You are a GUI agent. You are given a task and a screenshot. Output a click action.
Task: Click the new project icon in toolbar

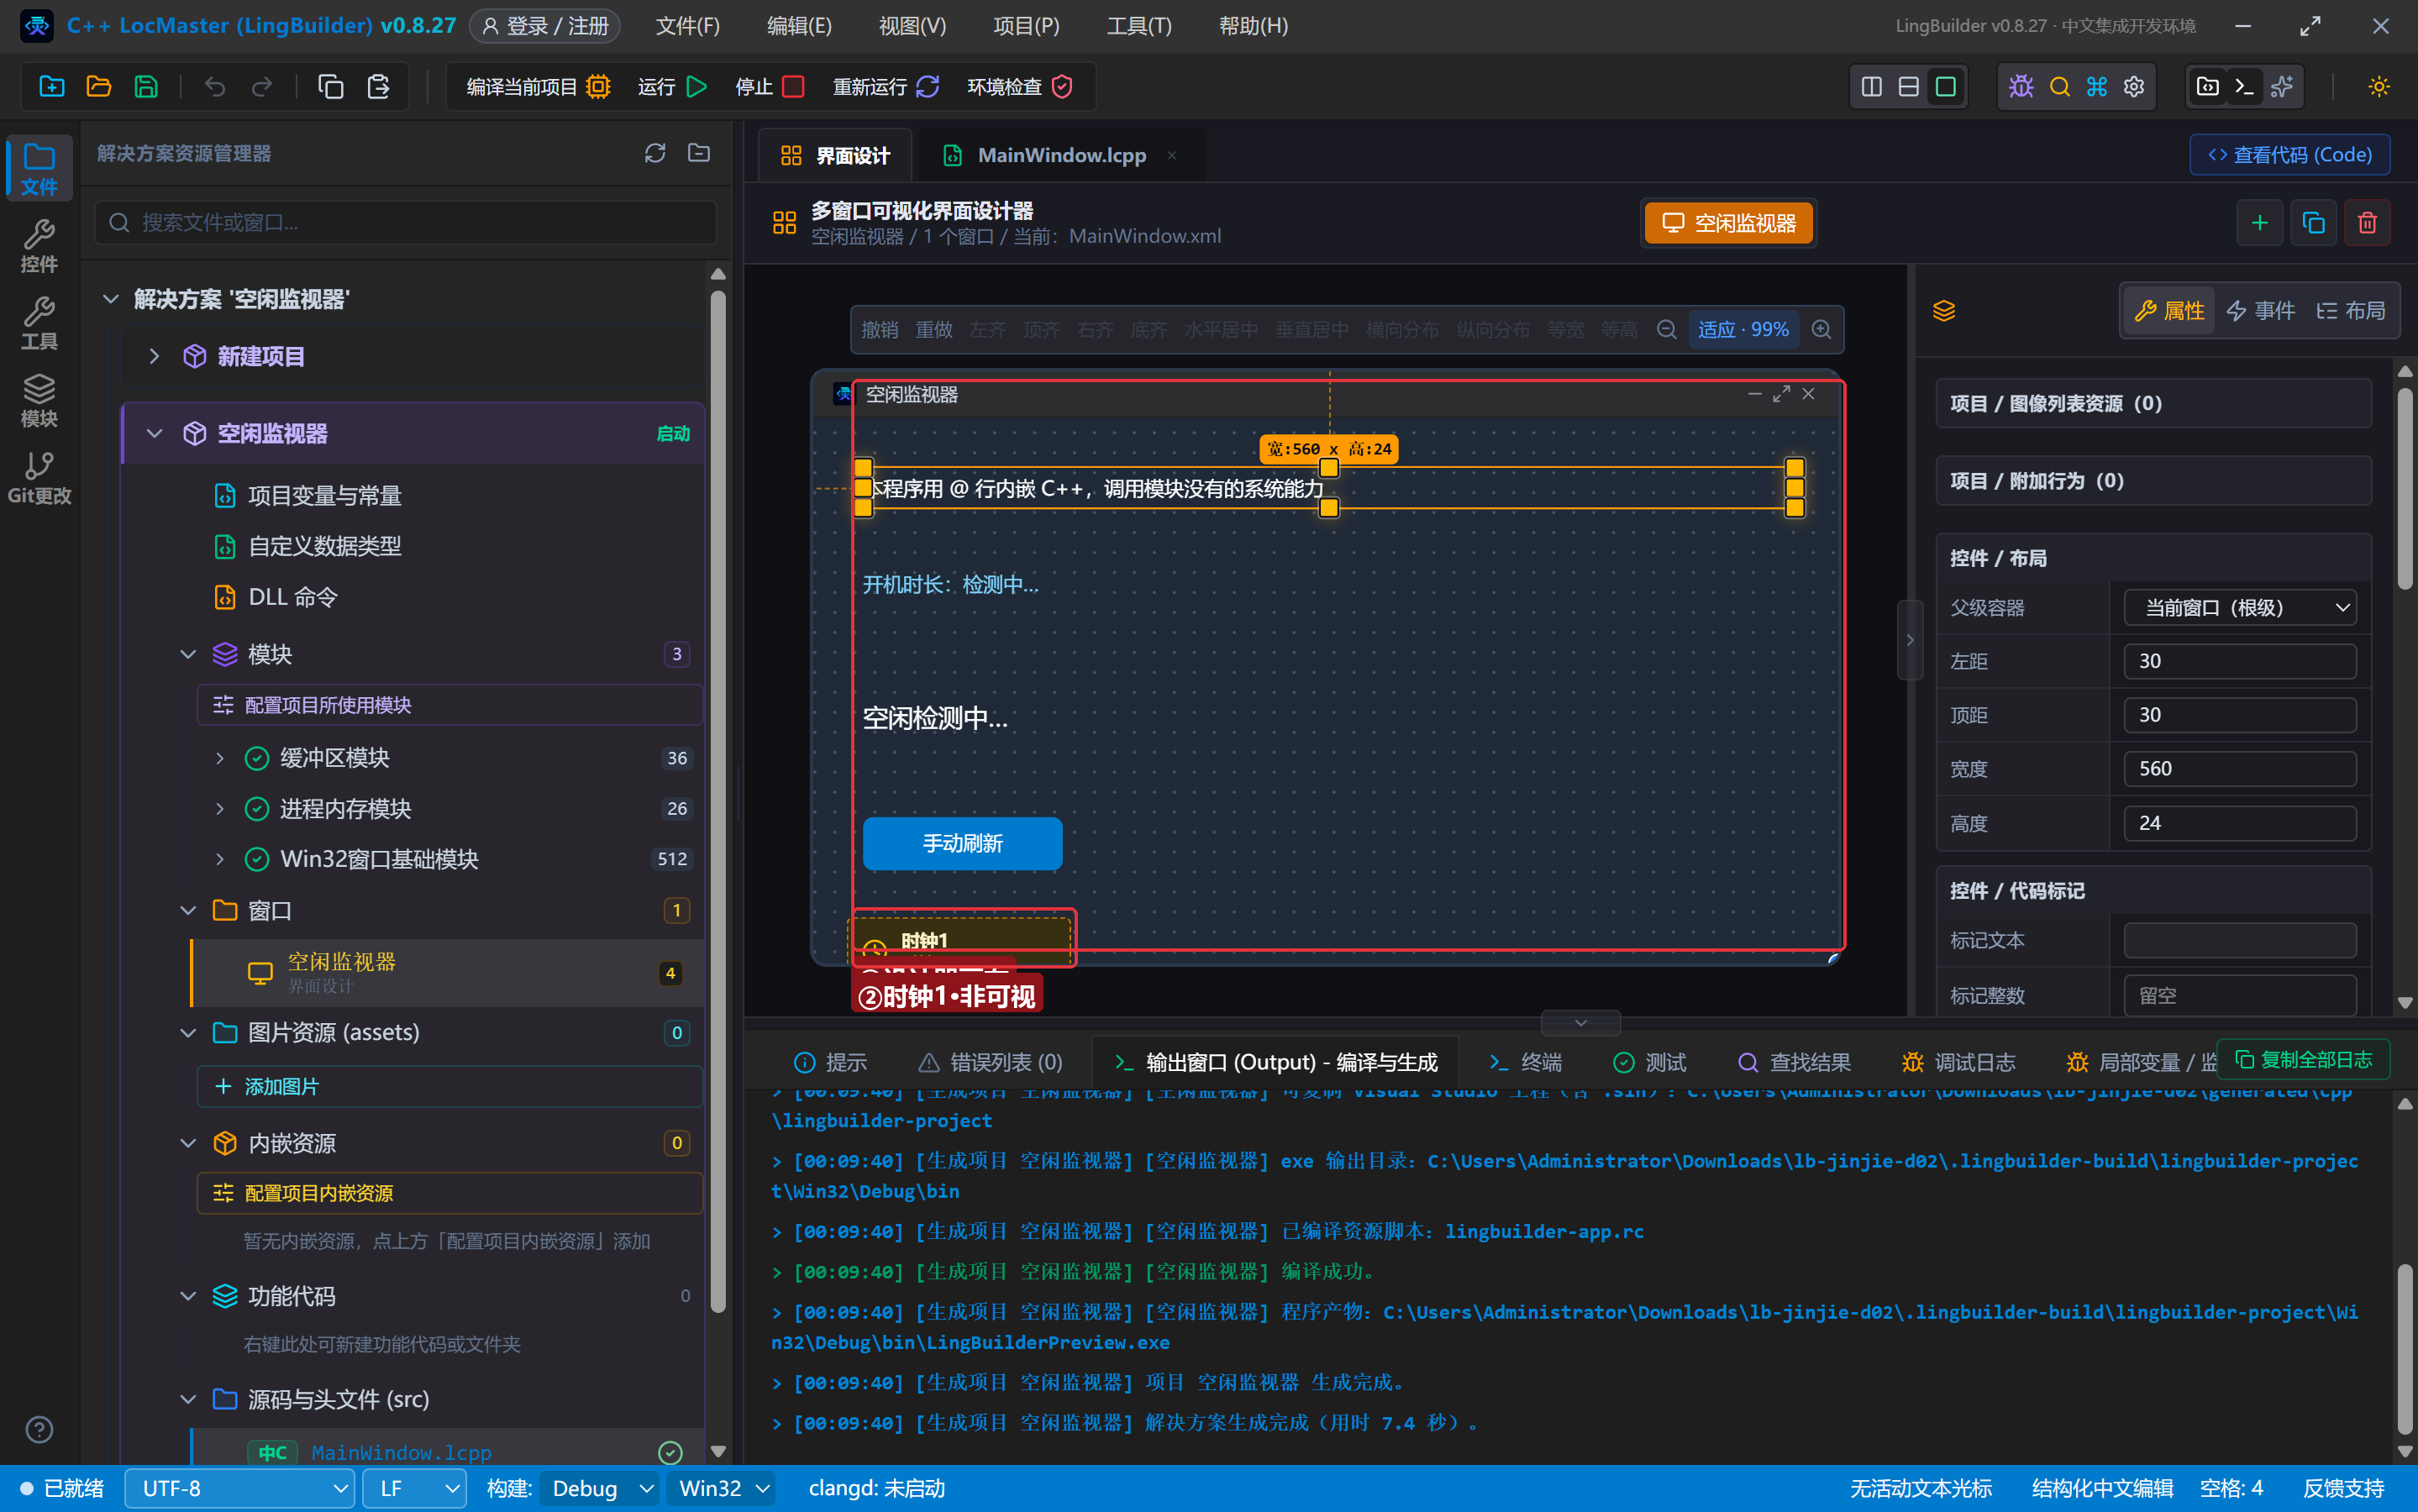click(52, 87)
